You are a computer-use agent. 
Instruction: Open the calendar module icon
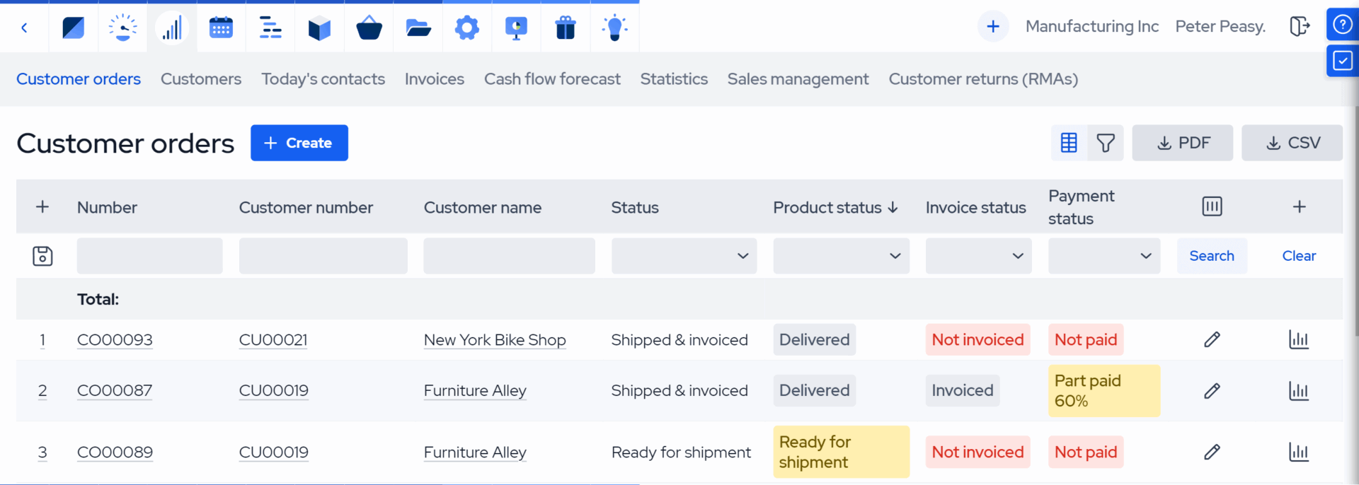click(221, 28)
